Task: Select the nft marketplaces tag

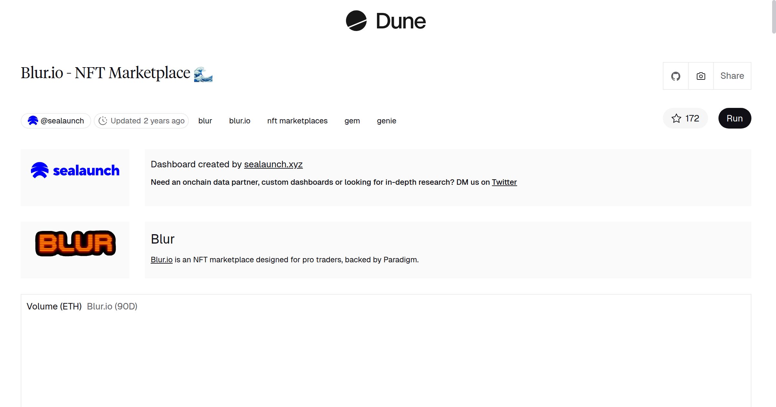Action: point(297,120)
